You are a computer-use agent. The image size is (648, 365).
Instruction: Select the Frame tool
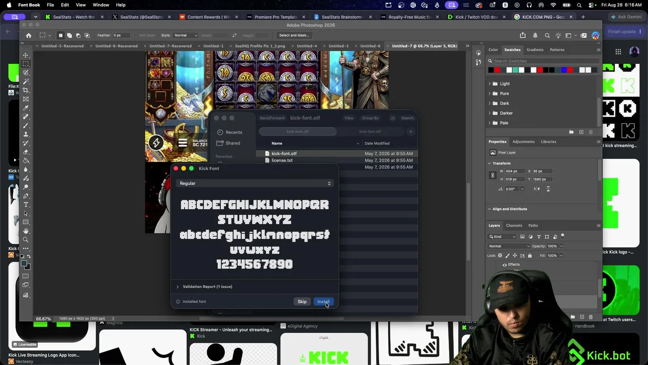[26, 99]
